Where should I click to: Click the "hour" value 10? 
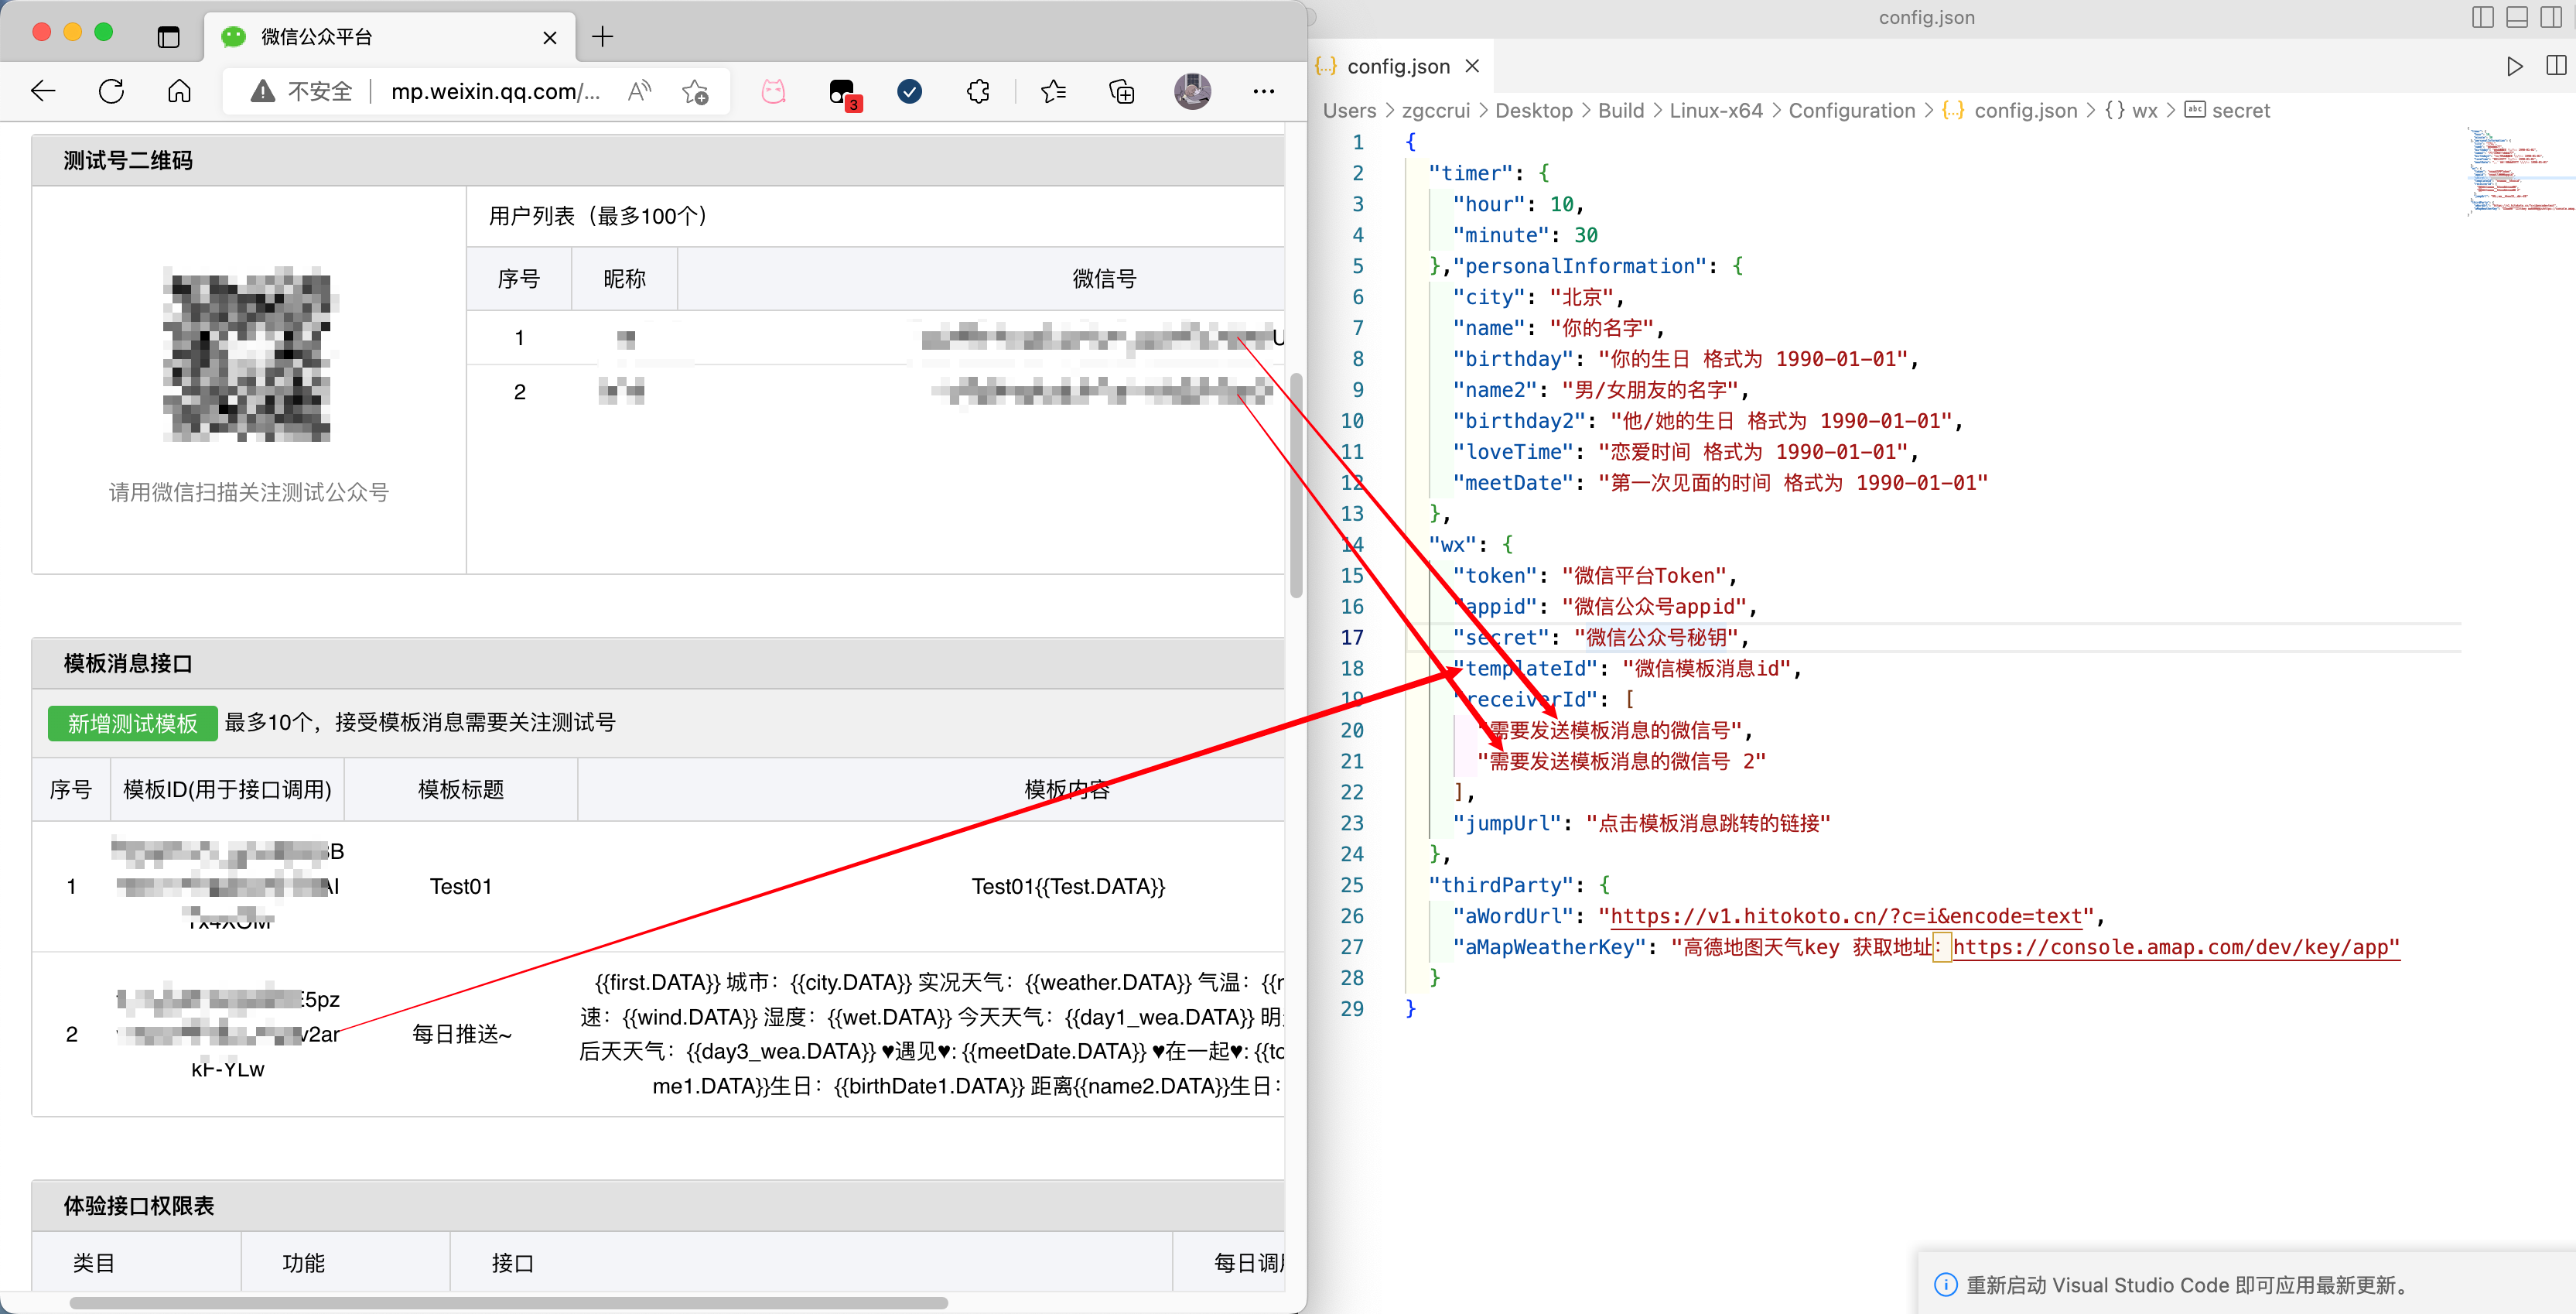click(x=1562, y=204)
